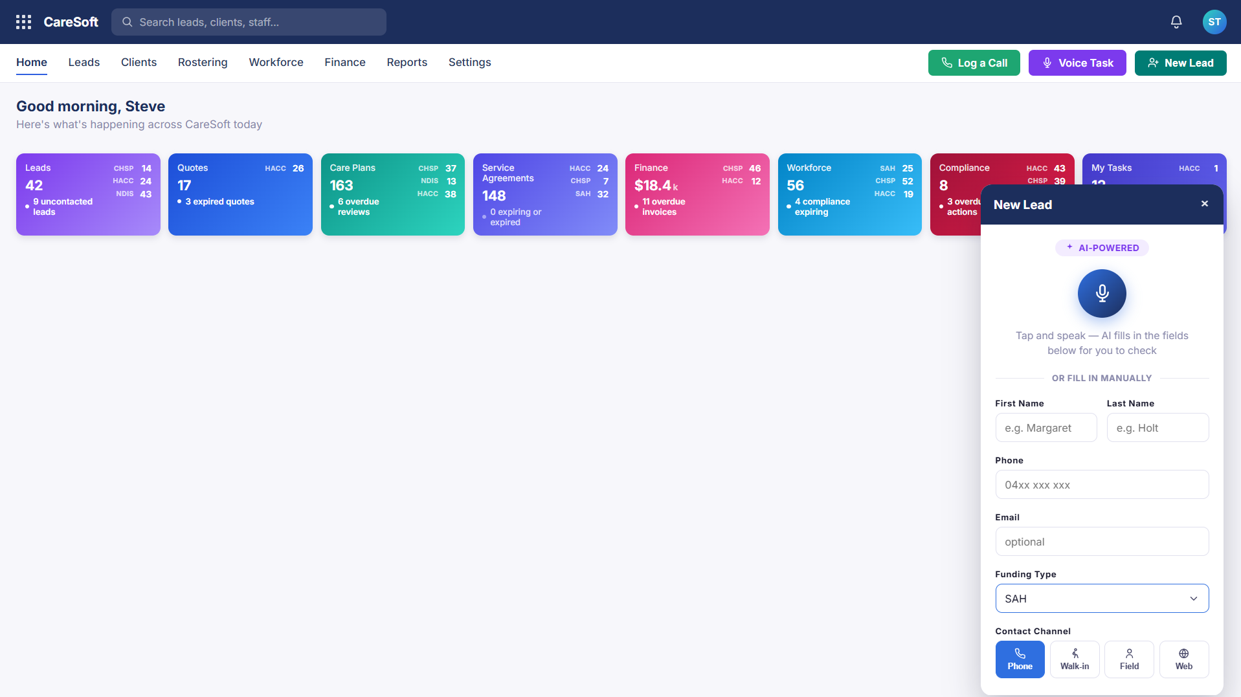Click the Last Name field
Image resolution: width=1241 pixels, height=697 pixels.
pyautogui.click(x=1157, y=428)
